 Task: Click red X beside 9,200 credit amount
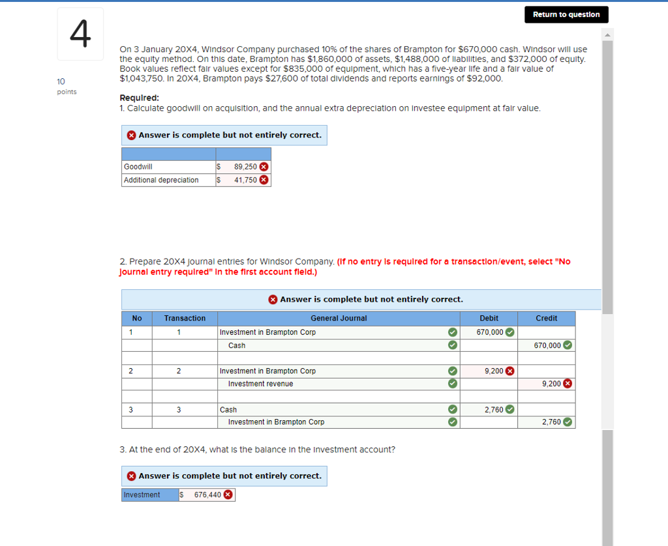(567, 384)
